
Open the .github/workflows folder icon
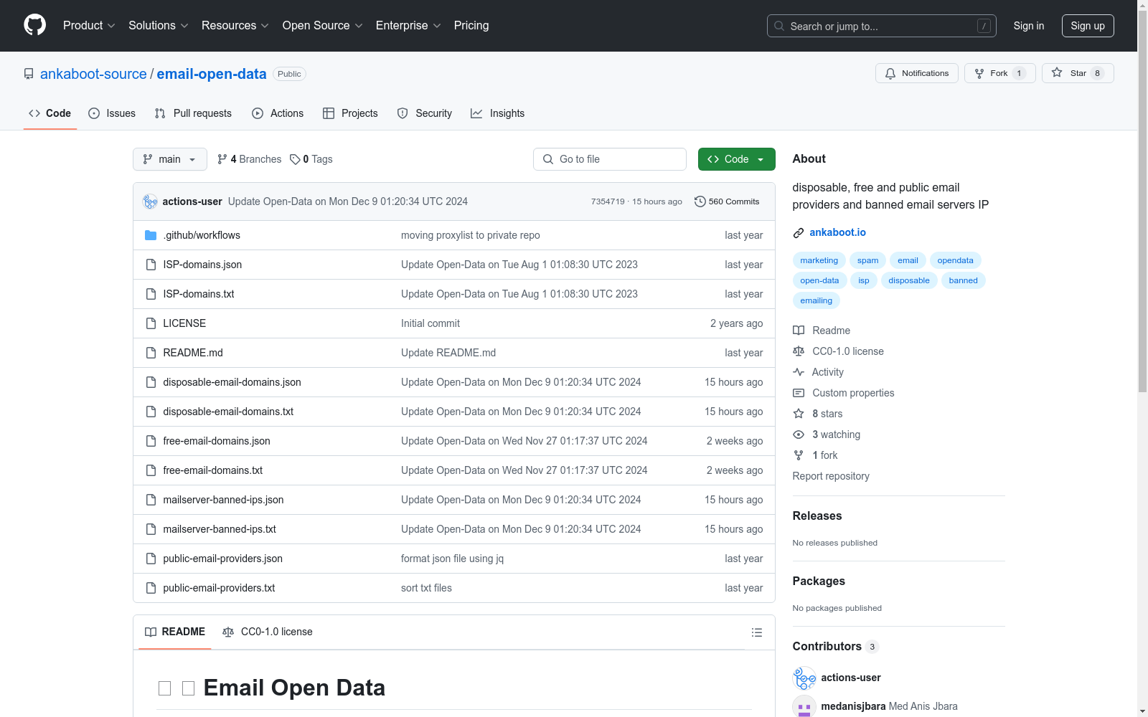151,235
